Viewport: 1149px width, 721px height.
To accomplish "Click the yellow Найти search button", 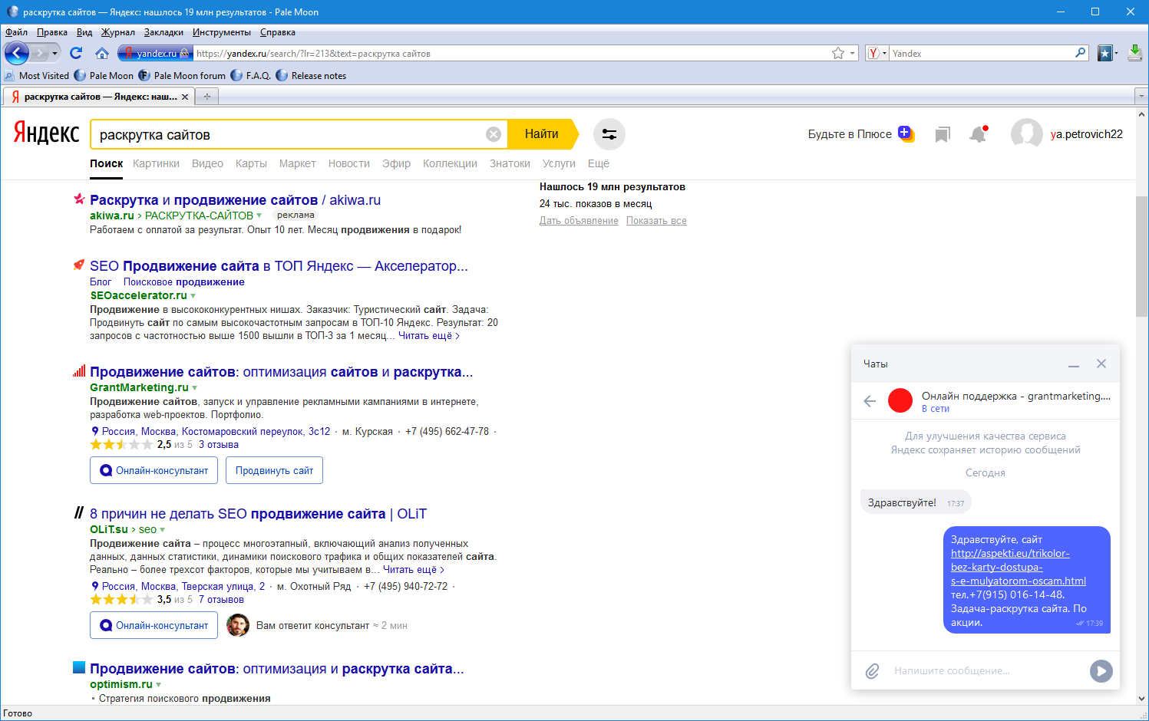I will (542, 134).
